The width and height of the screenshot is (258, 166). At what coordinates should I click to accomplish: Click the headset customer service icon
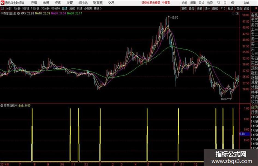pos(218,3)
